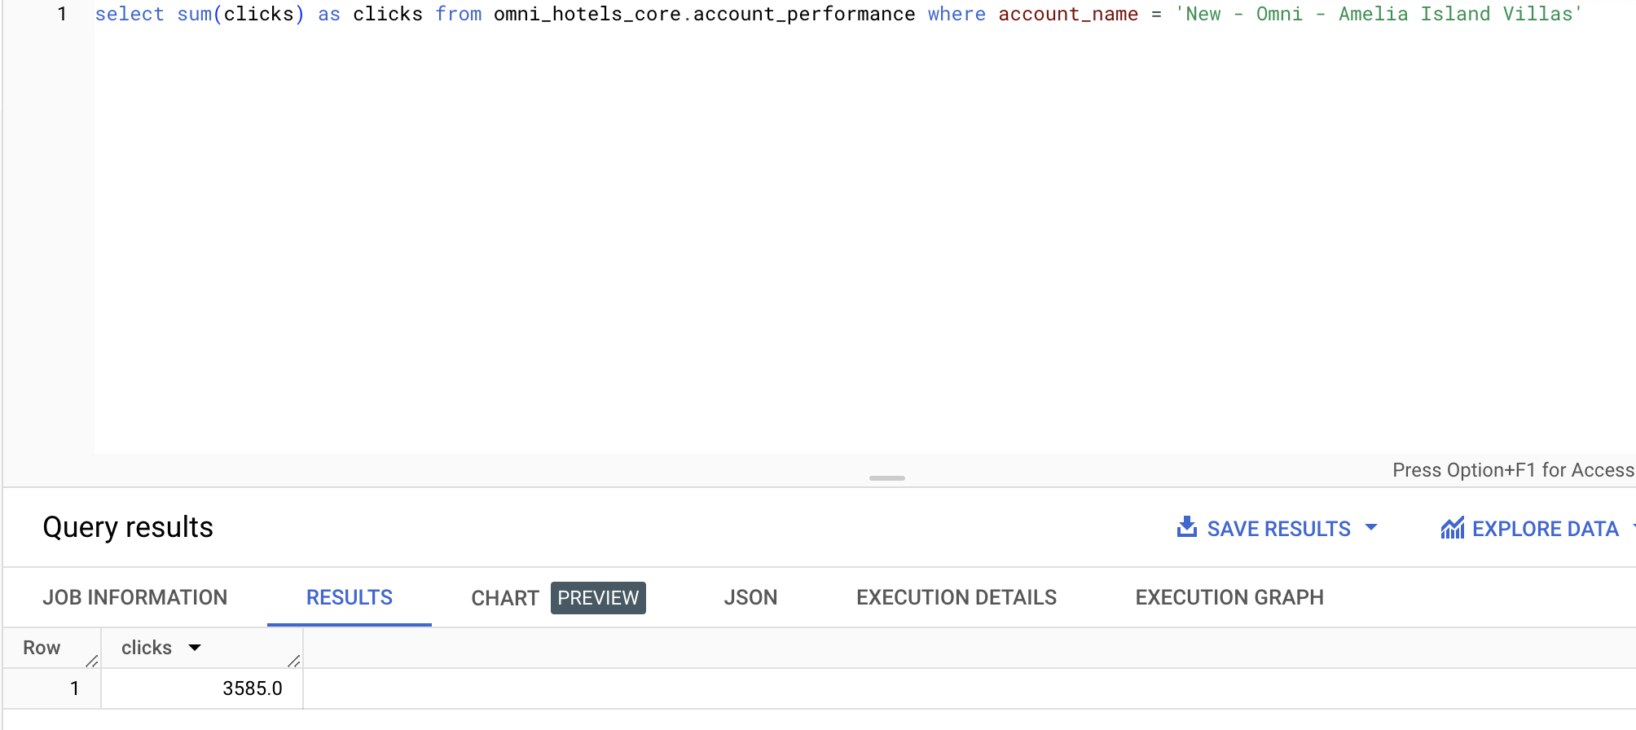1636x730 pixels.
Task: Click the SAVE RESULTS text label
Action: 1278,529
